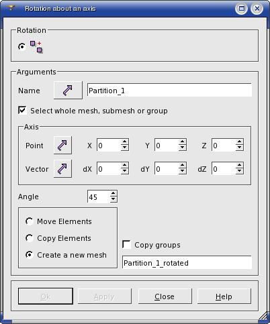Click the Partition_1 name input field
Image resolution: width=270 pixels, height=324 pixels.
point(169,90)
